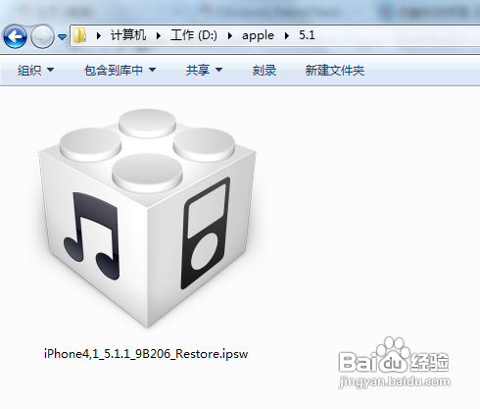Click file name iPhone4,1_5.1.1_9B206_Restore.ipsw

click(146, 354)
